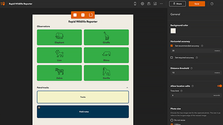Add a new button using orange toolbar
The width and height of the screenshot is (223, 125).
click(75, 15)
